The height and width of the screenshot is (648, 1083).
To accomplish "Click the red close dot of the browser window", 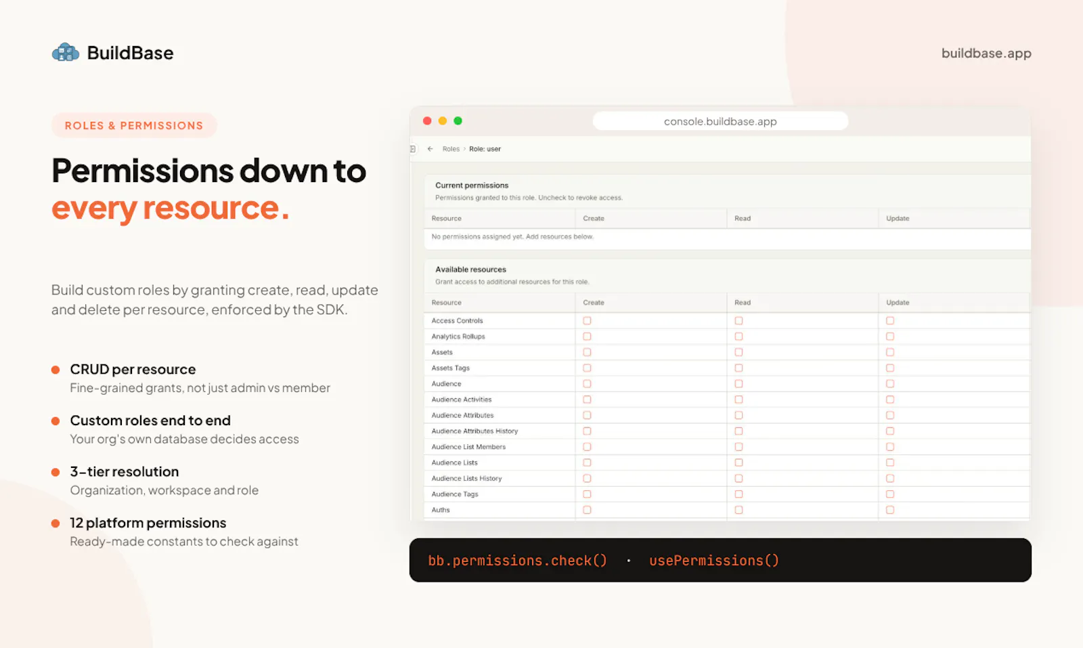I will 427,121.
